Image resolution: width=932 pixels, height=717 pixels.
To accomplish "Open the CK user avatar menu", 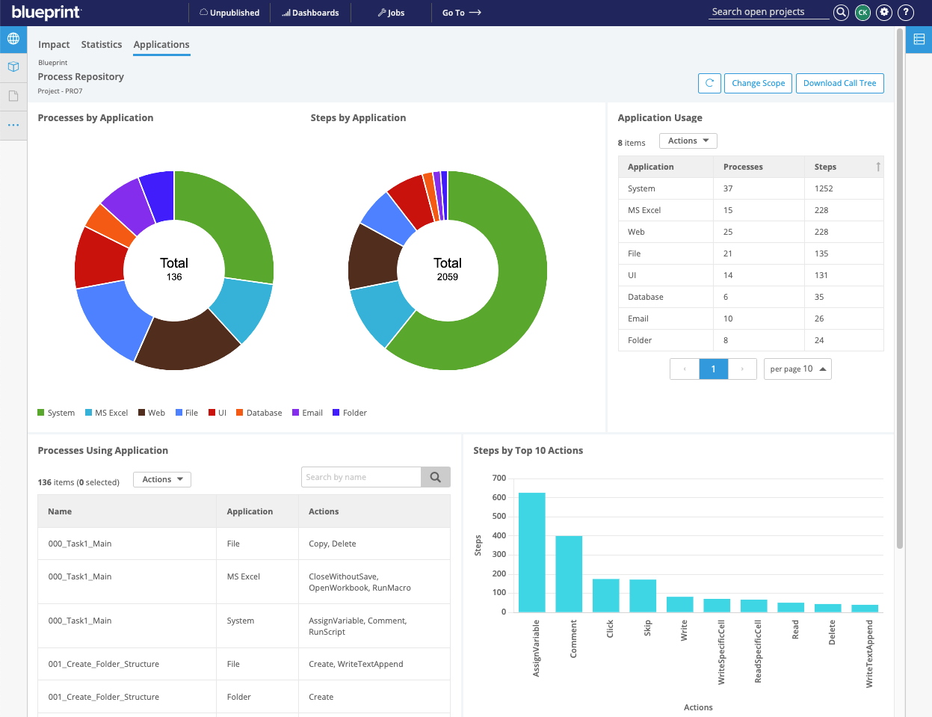I will [862, 12].
